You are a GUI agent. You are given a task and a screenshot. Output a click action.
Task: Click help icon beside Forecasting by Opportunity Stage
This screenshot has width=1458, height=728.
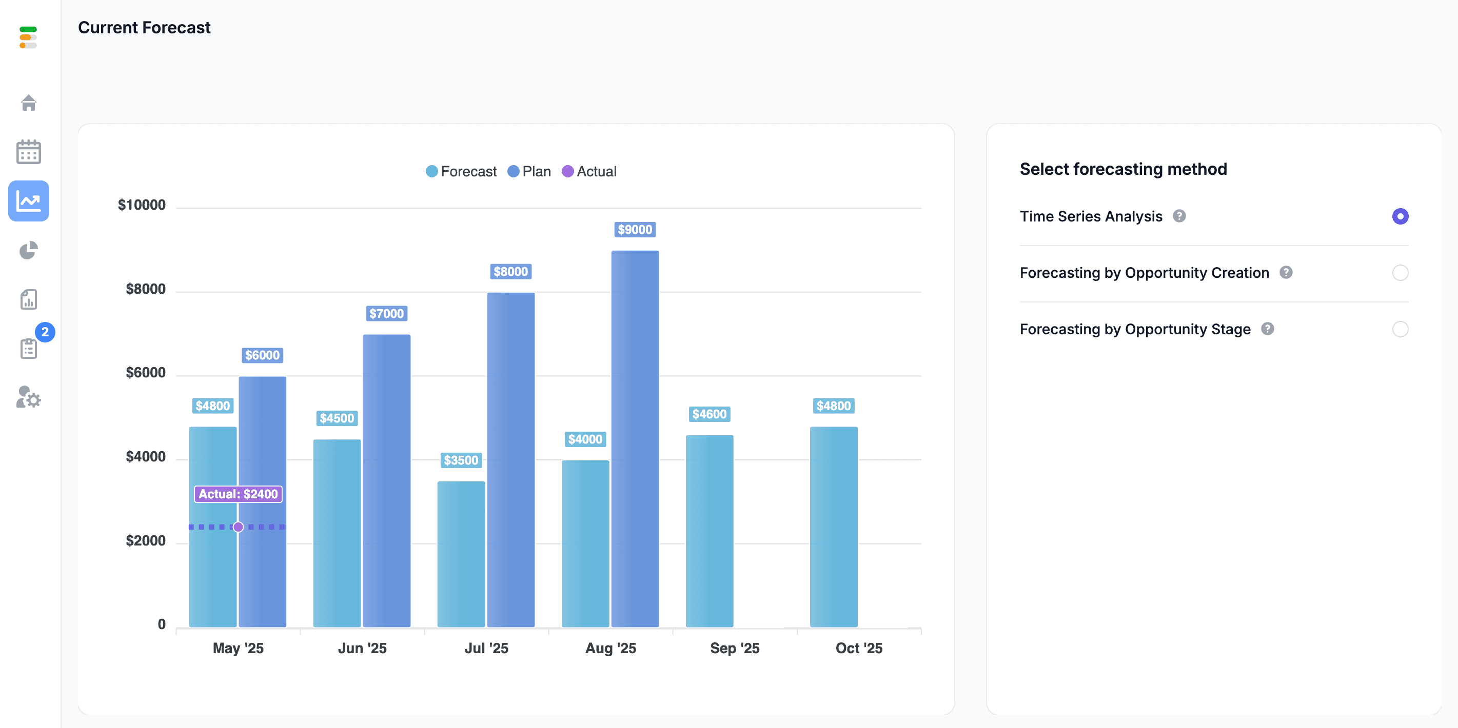tap(1267, 329)
